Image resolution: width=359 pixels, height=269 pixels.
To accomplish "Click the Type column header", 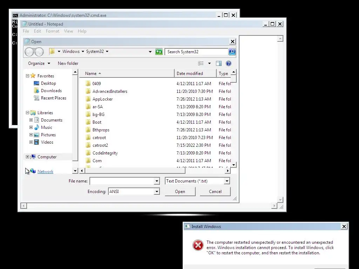I will click(x=223, y=74).
